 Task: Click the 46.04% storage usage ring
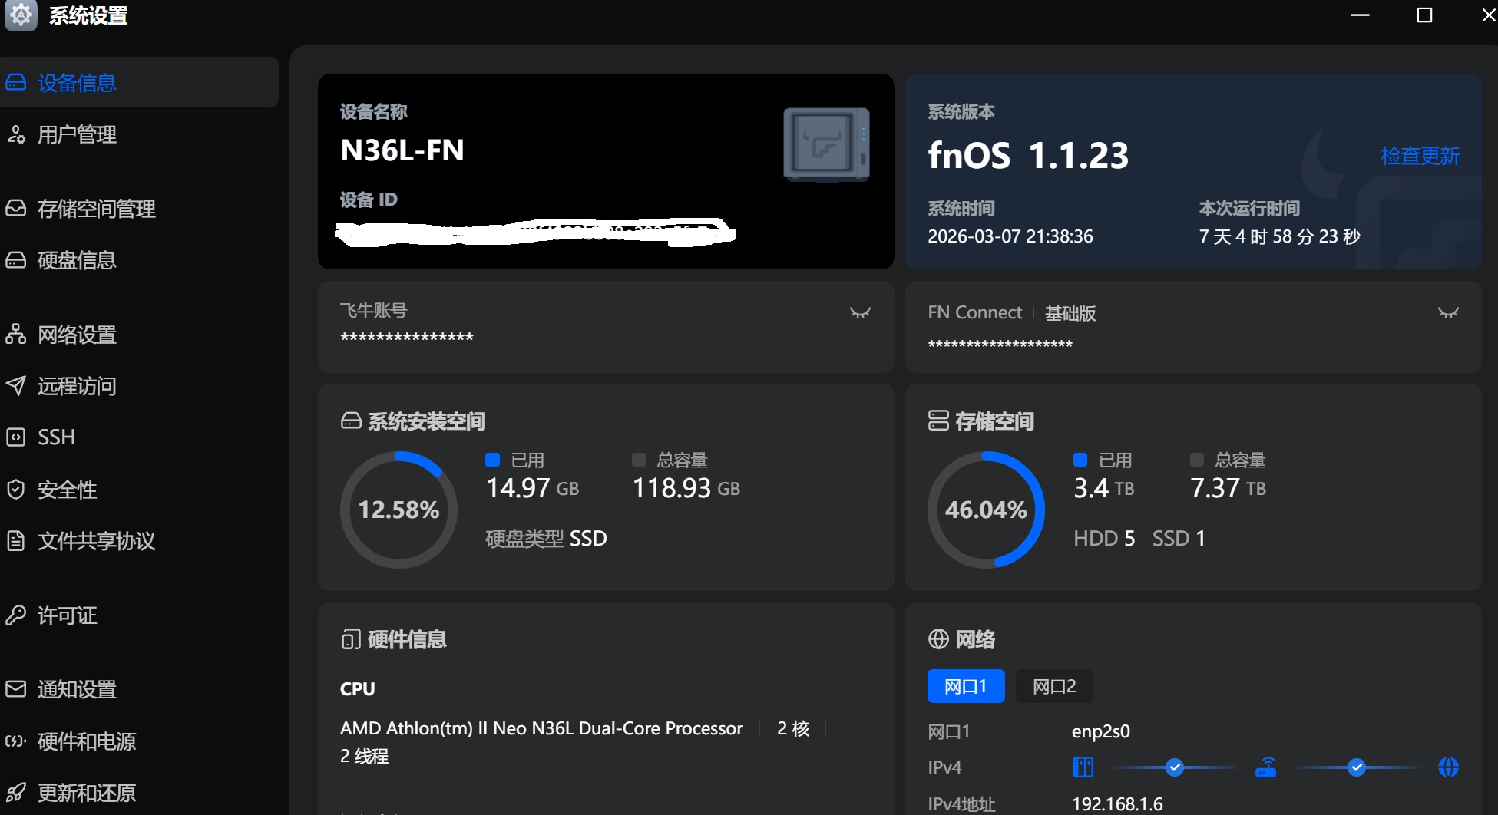click(x=986, y=509)
